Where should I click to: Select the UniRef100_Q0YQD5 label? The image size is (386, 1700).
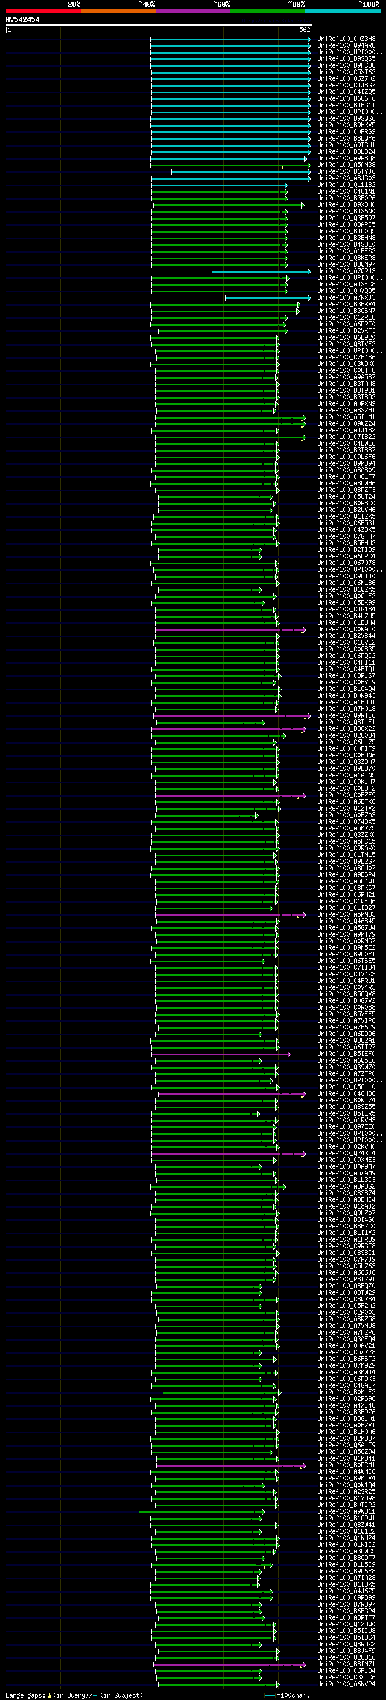(346, 291)
